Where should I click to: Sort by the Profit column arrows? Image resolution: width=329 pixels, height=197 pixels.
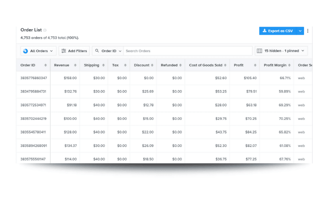pos(255,65)
